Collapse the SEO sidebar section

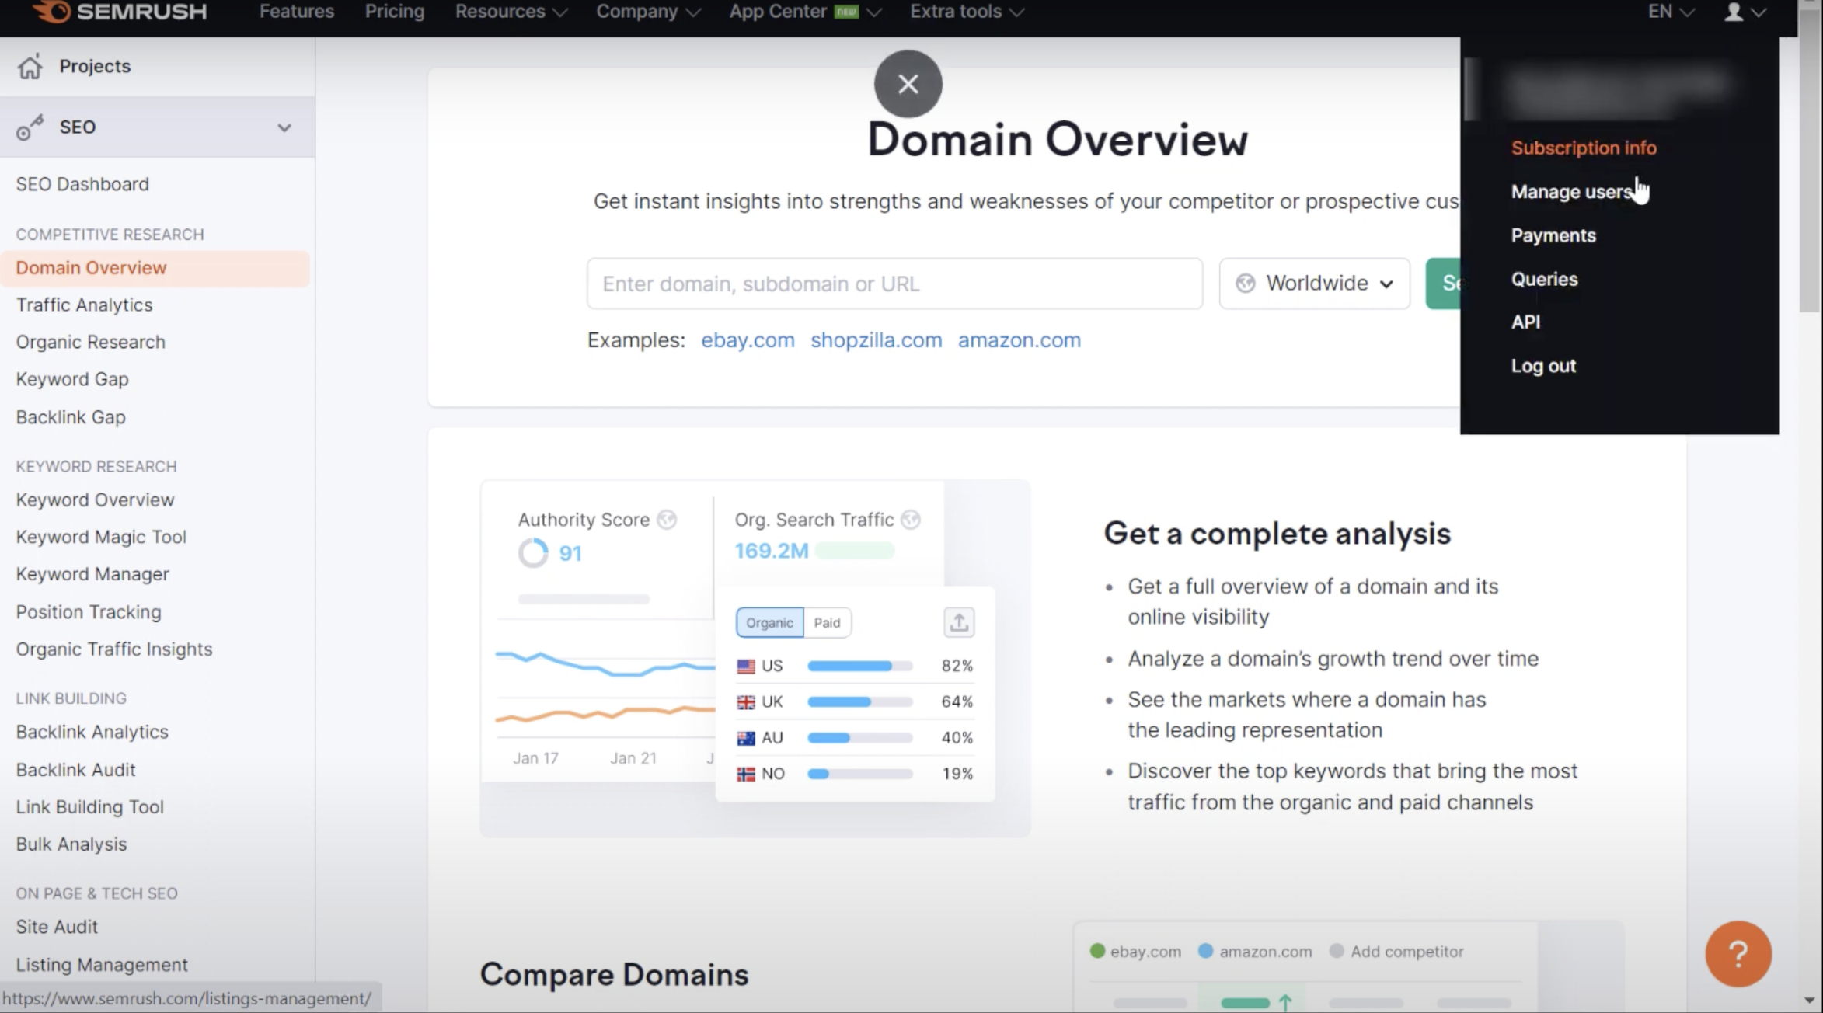(284, 127)
